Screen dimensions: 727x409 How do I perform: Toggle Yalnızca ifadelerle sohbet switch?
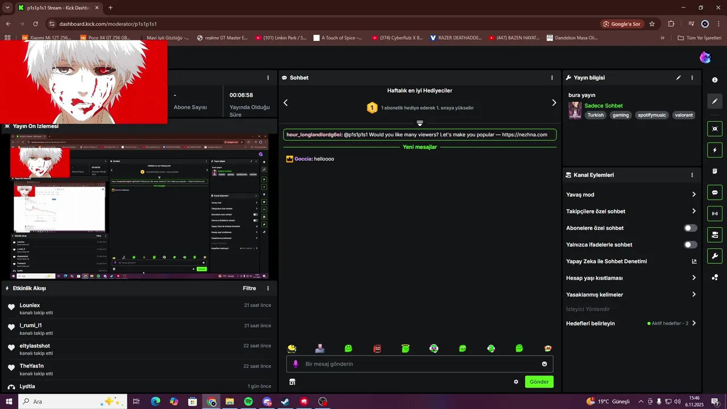tap(690, 245)
